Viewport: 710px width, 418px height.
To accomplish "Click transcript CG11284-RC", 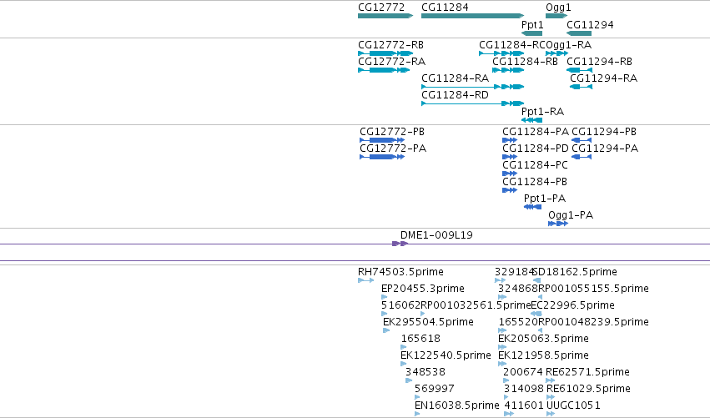I will [x=501, y=53].
